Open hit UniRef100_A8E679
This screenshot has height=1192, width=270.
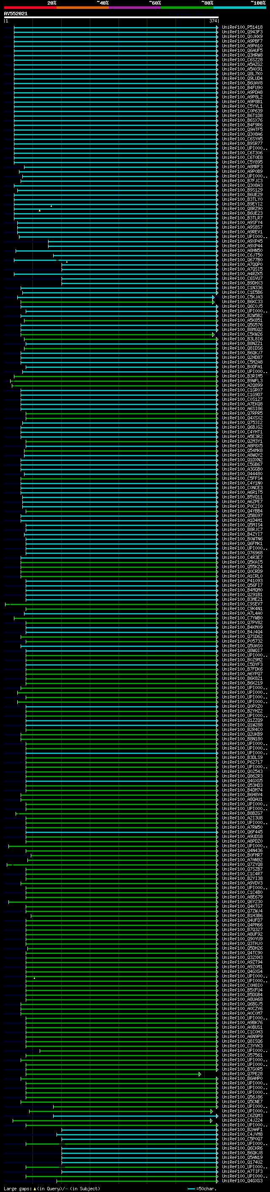click(x=242, y=897)
